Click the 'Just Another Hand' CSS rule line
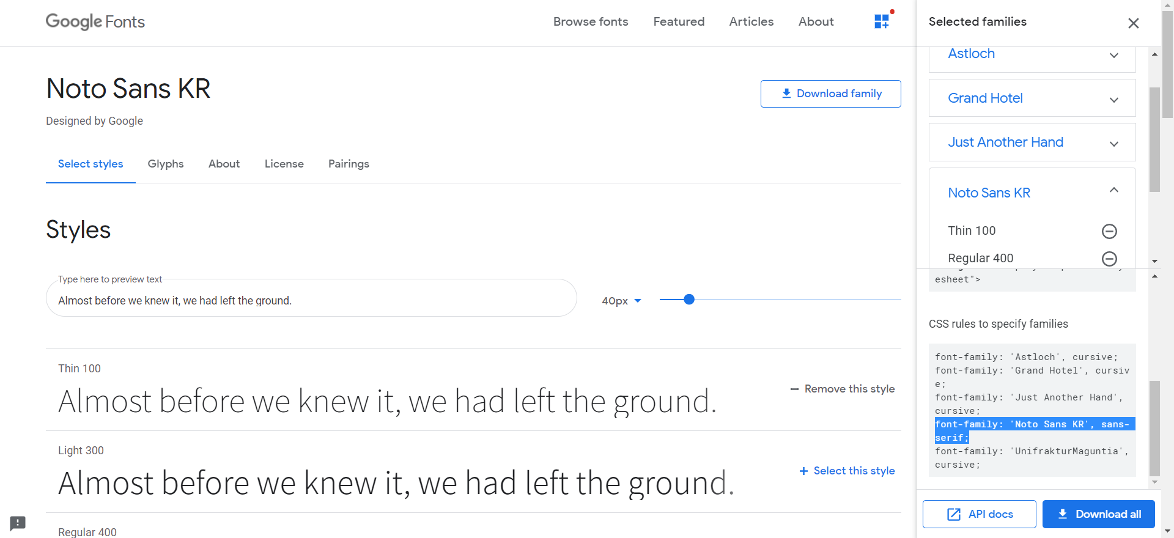 (x=1029, y=404)
